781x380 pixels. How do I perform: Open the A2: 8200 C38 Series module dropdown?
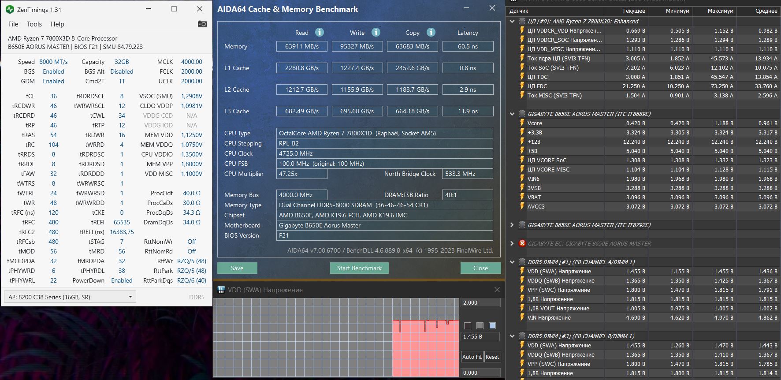pyautogui.click(x=70, y=297)
